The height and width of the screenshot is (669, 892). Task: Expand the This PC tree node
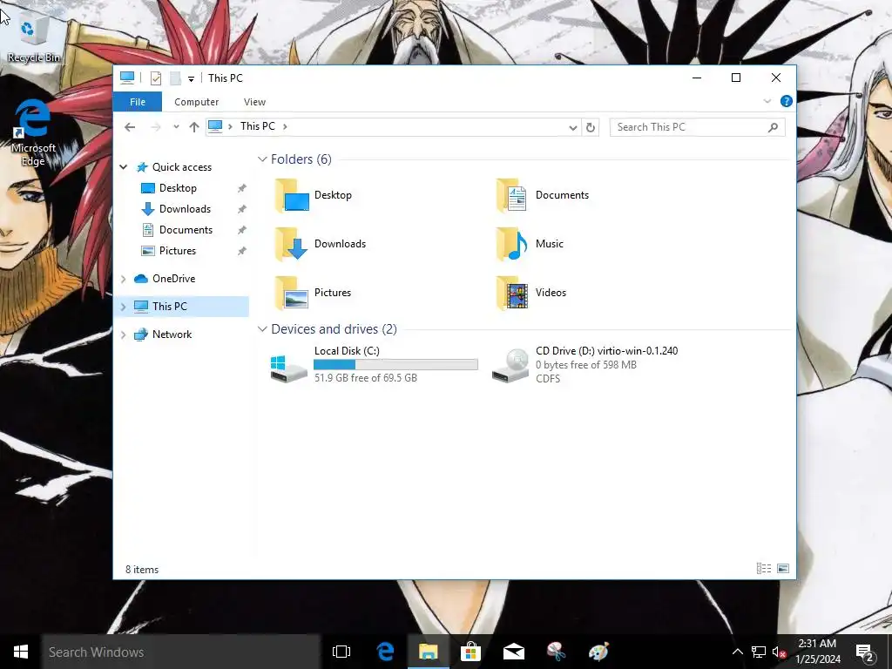click(124, 307)
